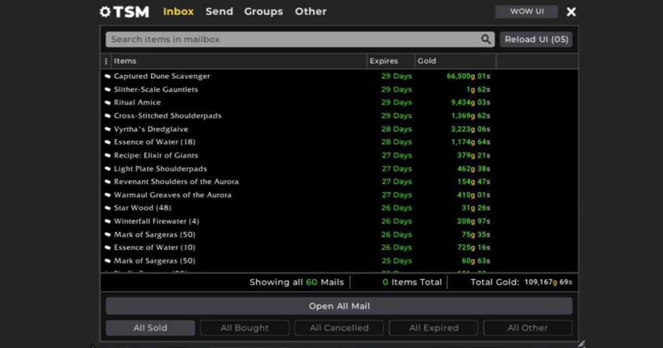Click the Reload UI (05) button

click(536, 39)
